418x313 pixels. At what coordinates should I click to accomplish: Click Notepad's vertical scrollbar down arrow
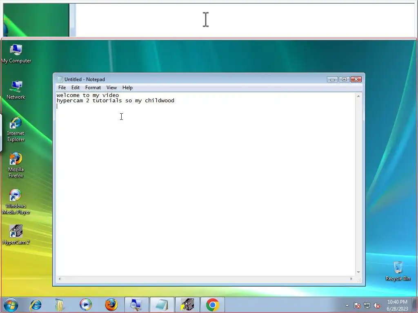click(x=358, y=272)
